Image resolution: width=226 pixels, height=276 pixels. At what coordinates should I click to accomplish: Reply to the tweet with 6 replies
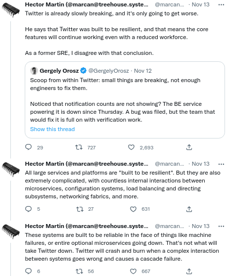[x=29, y=271]
